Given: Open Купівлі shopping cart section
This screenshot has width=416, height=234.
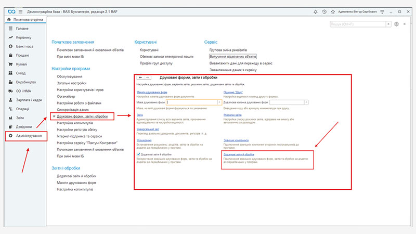Looking at the screenshot, I should pyautogui.click(x=21, y=64).
